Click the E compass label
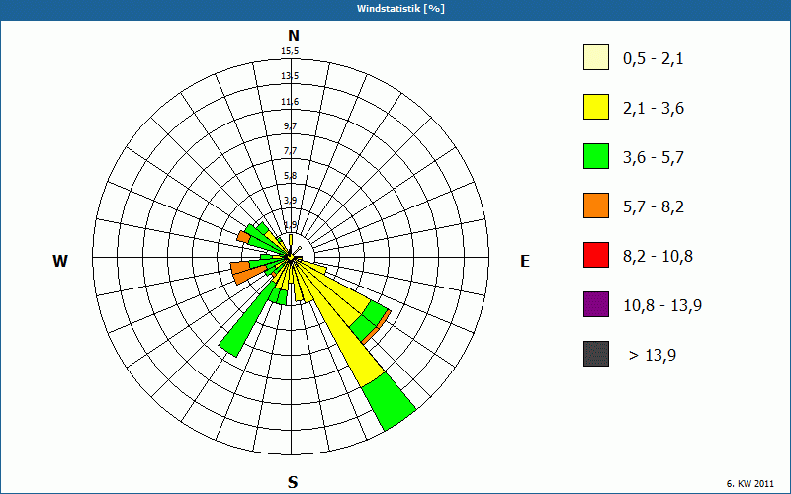The width and height of the screenshot is (791, 494). pyautogui.click(x=525, y=261)
